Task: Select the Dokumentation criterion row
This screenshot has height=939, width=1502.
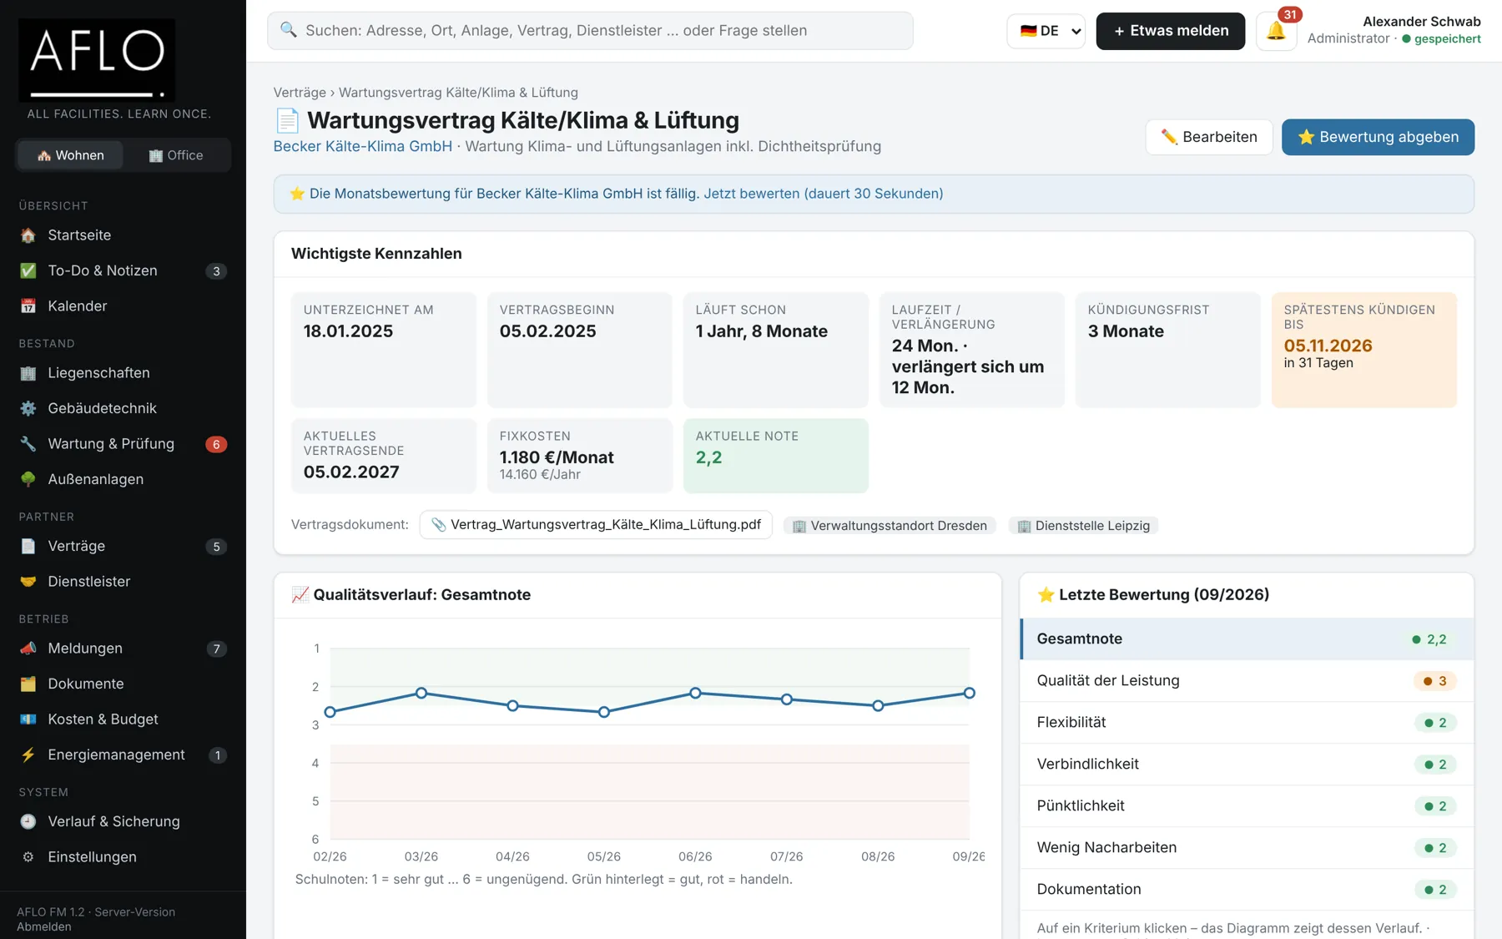Action: 1247,890
